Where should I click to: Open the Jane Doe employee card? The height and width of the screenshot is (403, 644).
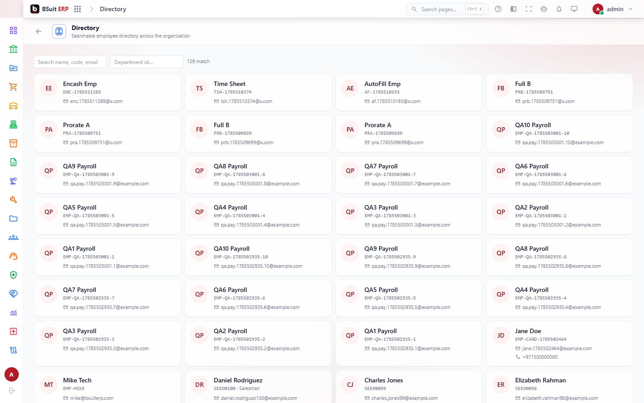559,343
